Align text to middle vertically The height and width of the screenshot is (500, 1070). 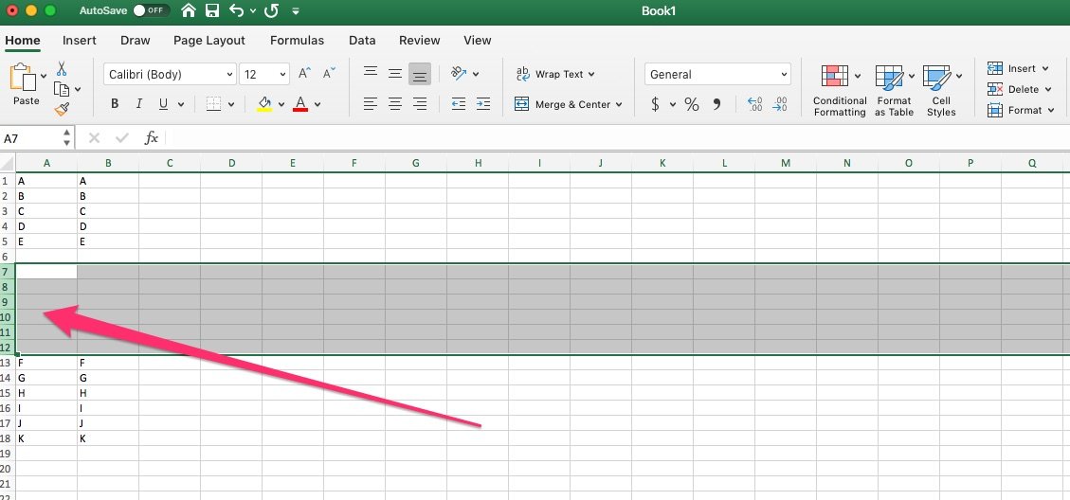pyautogui.click(x=395, y=74)
